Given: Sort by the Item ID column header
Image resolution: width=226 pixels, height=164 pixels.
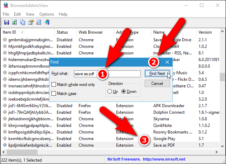Looking at the screenshot, I should (x=27, y=32).
